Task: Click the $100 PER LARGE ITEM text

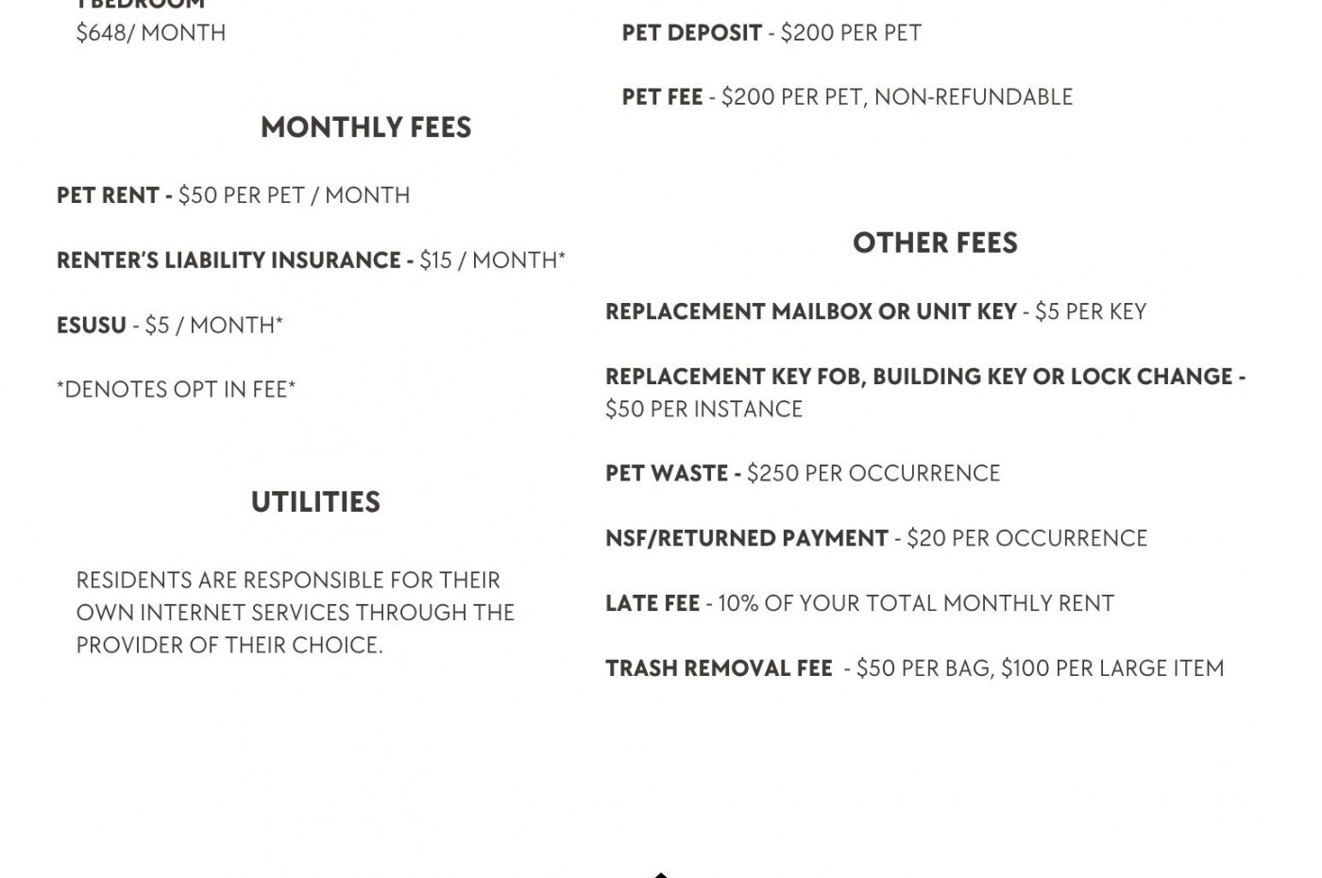Action: [x=1111, y=669]
